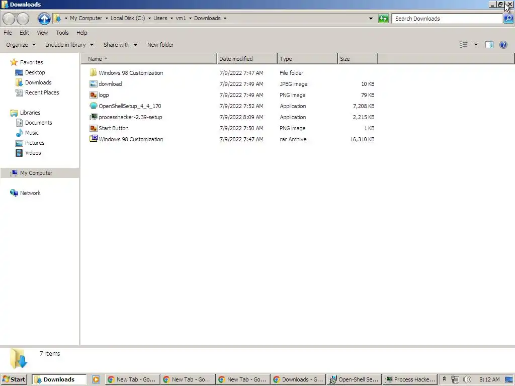Sort by the Size column header
The height and width of the screenshot is (386, 515).
358,59
